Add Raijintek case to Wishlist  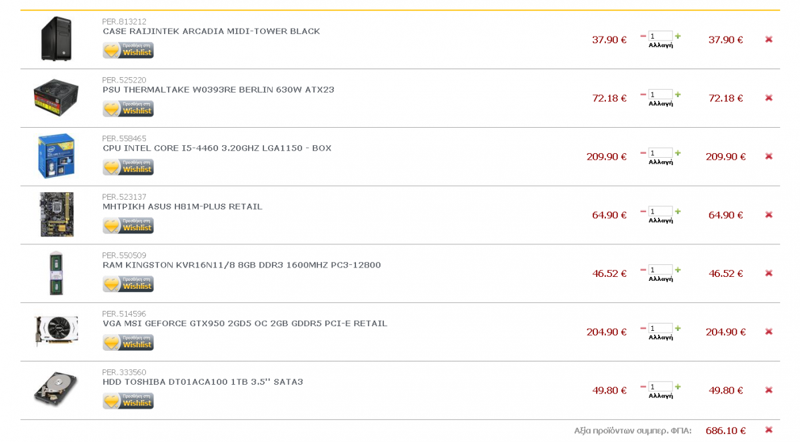point(128,50)
